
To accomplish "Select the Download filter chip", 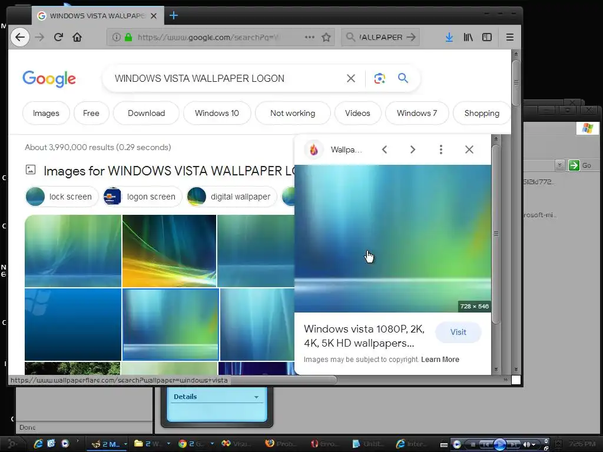I will click(146, 113).
